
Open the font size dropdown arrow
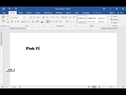pos(28,17)
